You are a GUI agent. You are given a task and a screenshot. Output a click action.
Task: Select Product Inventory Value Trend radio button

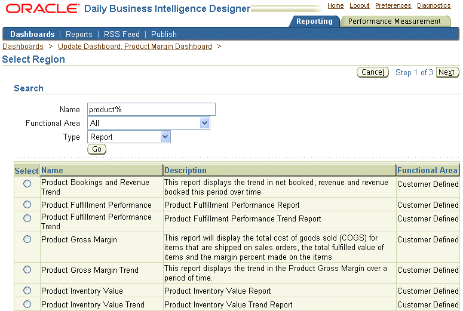pos(27,304)
